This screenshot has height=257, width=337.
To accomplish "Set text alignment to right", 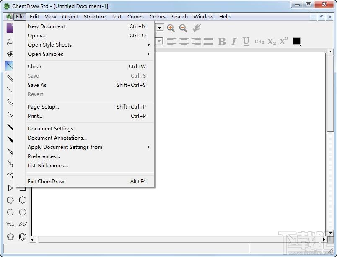I will point(196,41).
